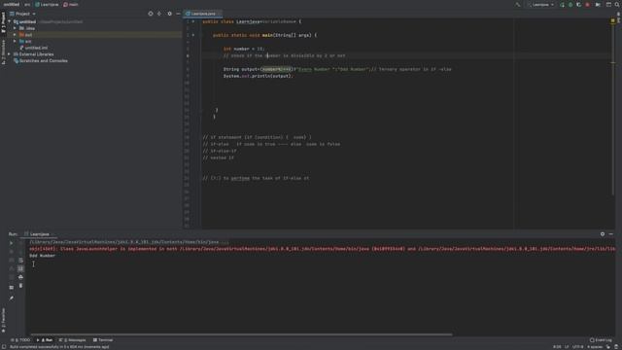The height and width of the screenshot is (350, 622).
Task: Collapse the untitled project root node
Action: coord(9,21)
